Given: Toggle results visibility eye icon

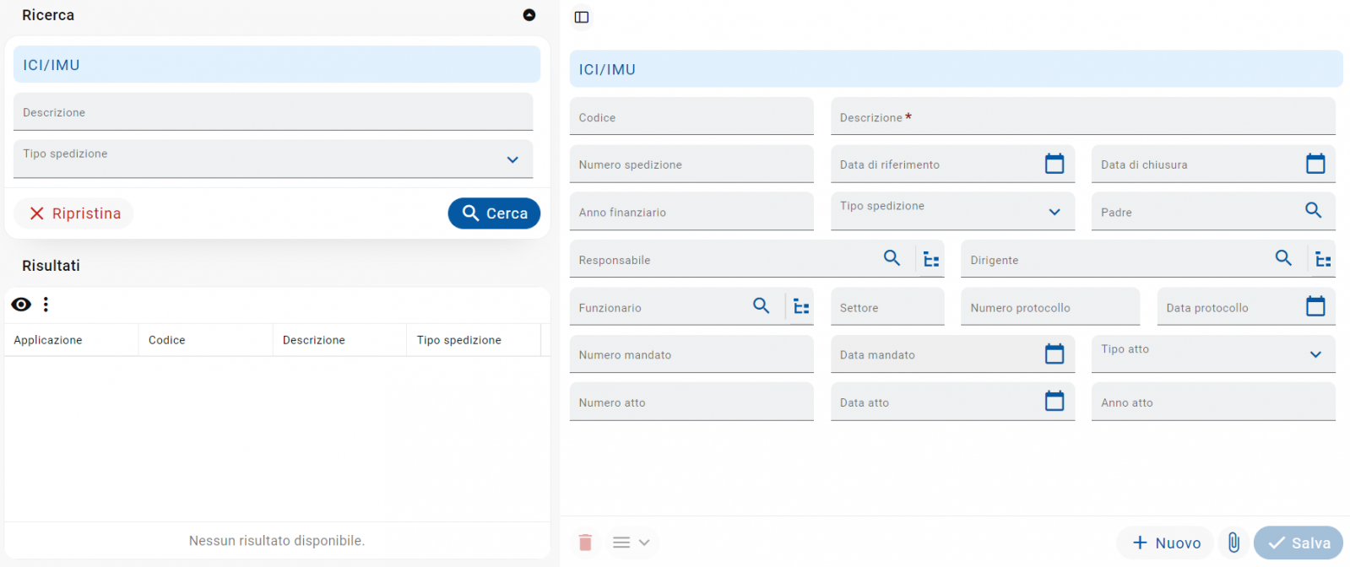Looking at the screenshot, I should click(21, 305).
